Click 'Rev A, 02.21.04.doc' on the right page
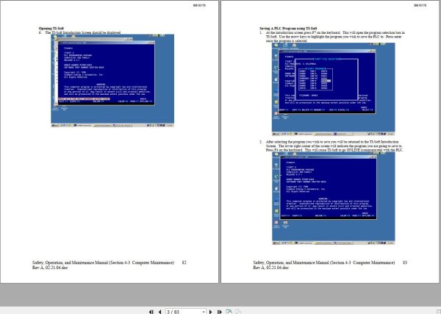The height and width of the screenshot is (314, 441). pyautogui.click(x=270, y=268)
